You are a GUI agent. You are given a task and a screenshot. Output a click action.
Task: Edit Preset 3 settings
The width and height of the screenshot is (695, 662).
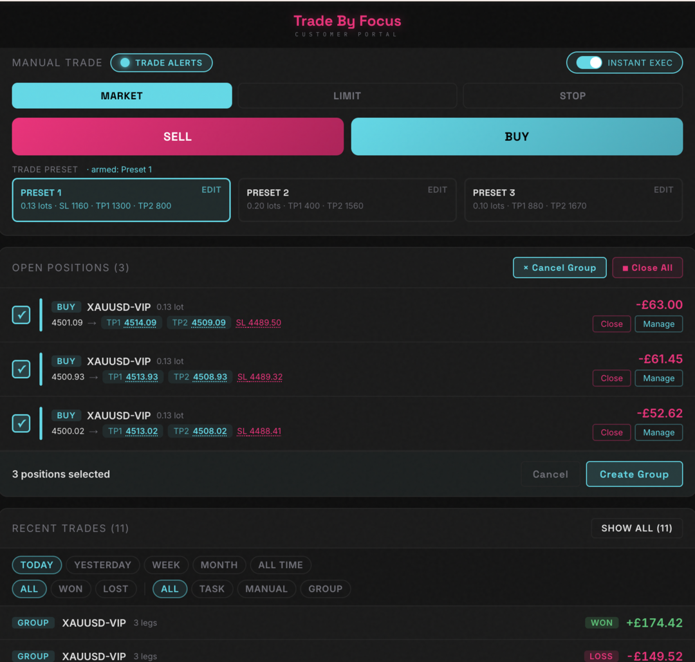663,190
